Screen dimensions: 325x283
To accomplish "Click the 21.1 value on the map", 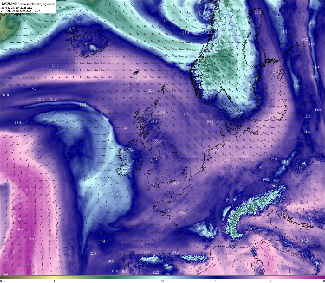I will [x=129, y=86].
